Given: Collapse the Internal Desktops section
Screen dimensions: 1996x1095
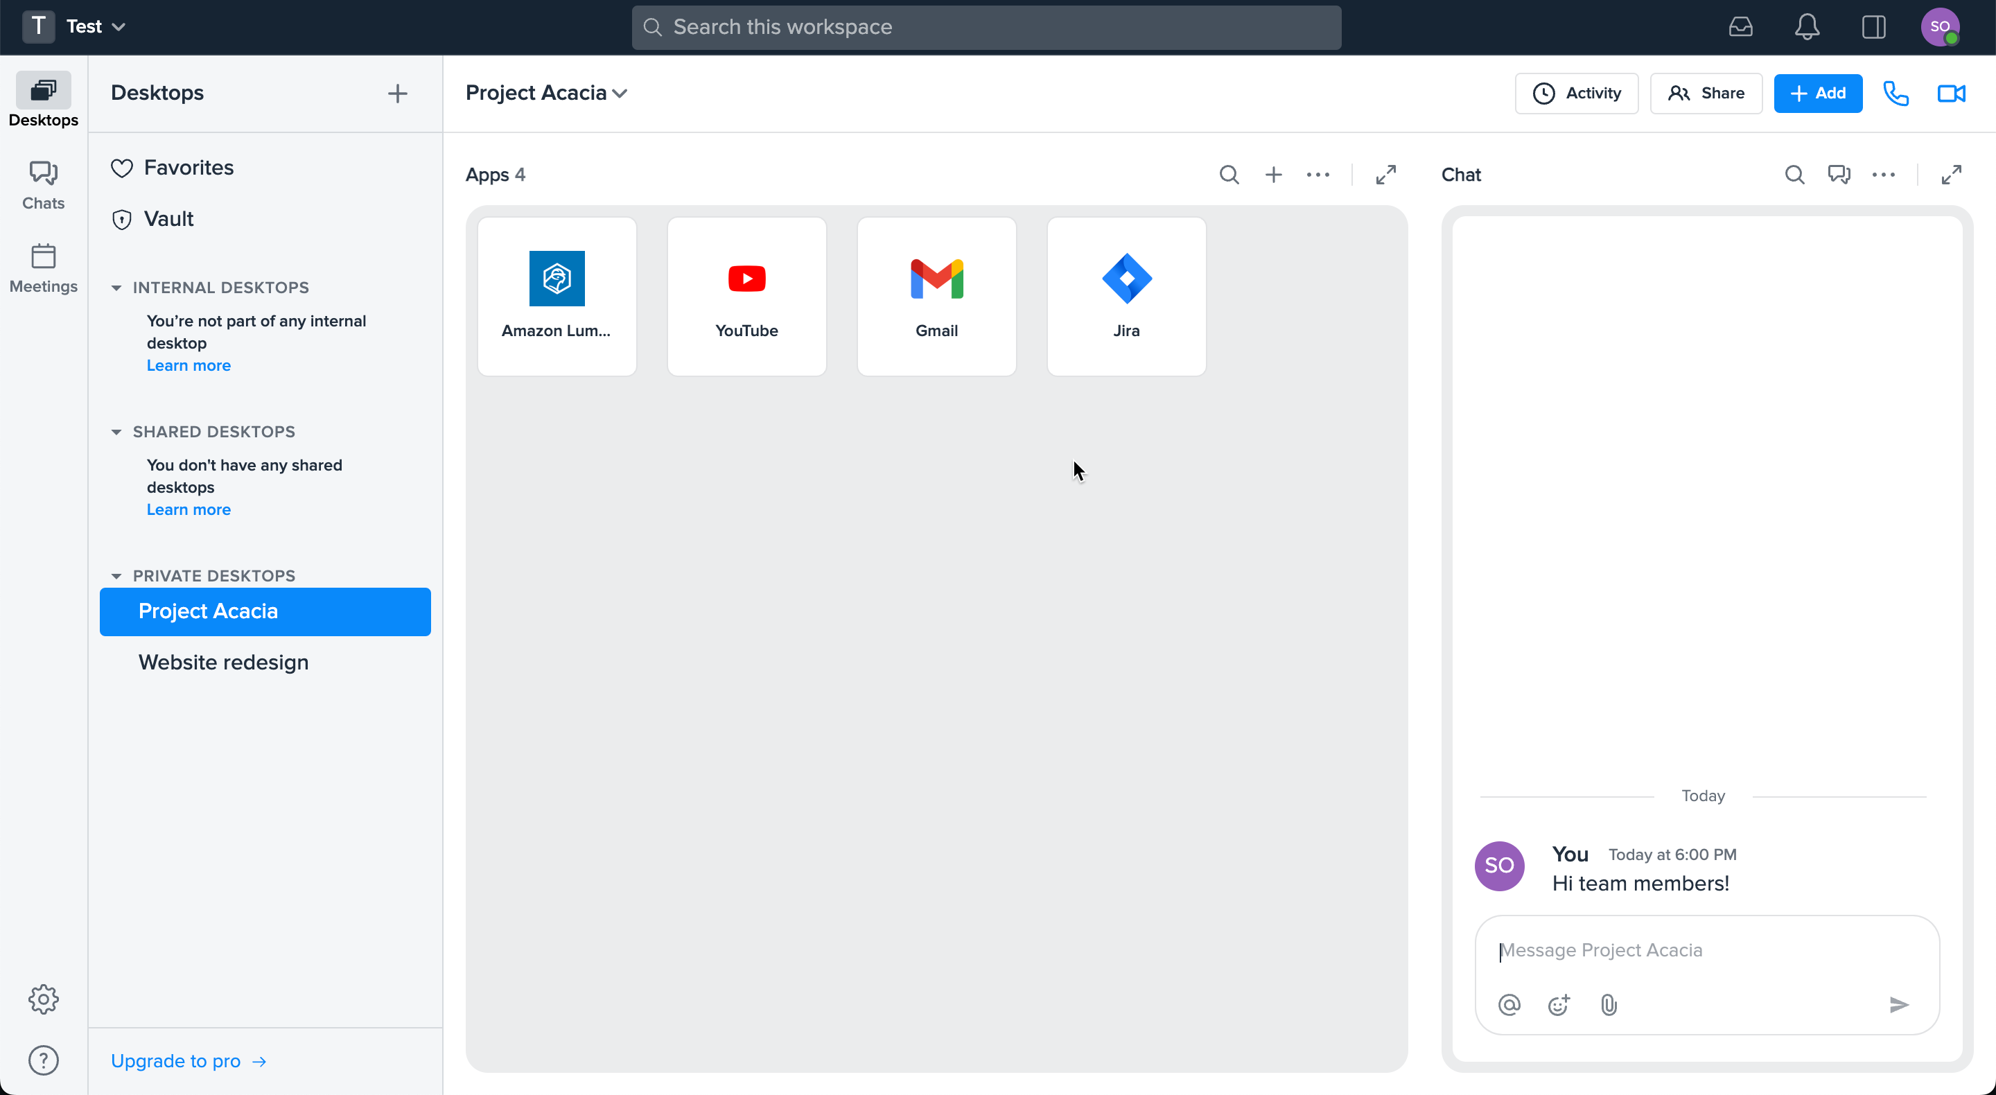Looking at the screenshot, I should (x=116, y=288).
